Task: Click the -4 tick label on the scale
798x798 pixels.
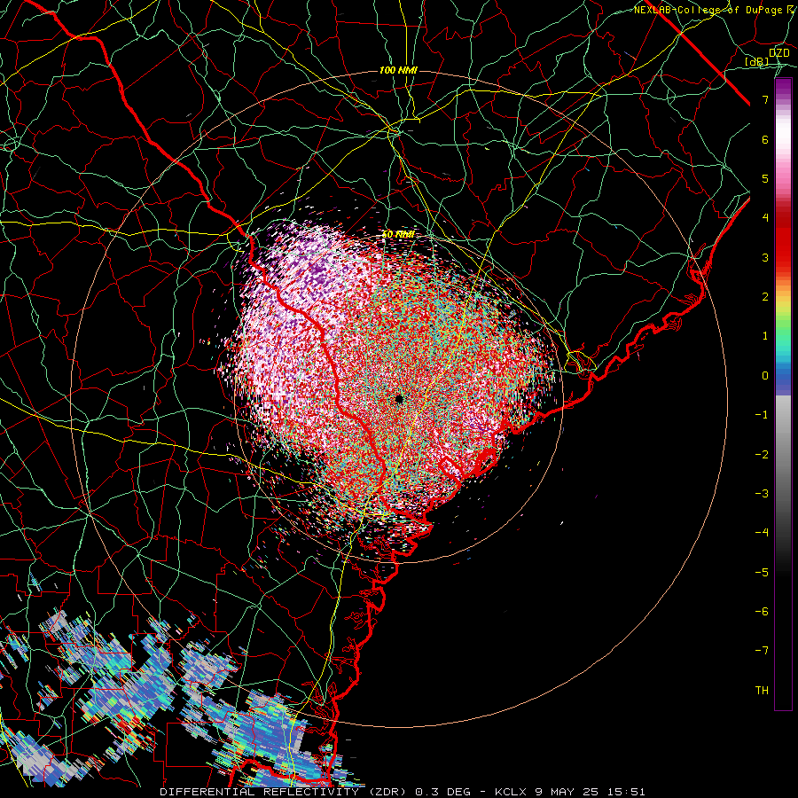Action: click(x=762, y=533)
